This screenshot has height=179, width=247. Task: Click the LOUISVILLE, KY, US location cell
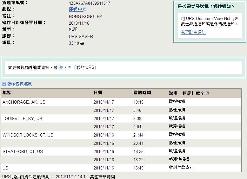(x=22, y=118)
